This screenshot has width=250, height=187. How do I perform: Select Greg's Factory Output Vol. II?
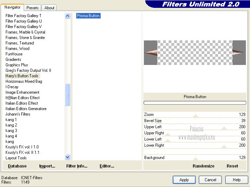(29, 70)
